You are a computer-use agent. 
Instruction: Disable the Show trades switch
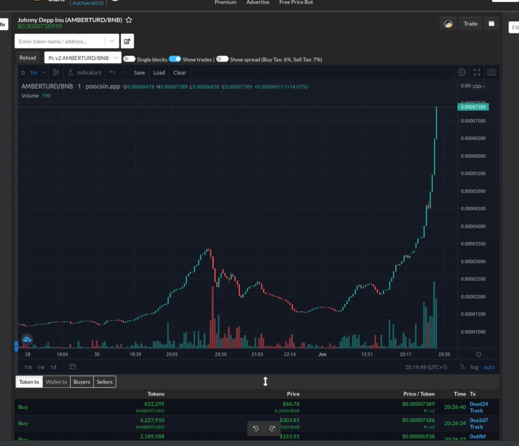pos(175,59)
